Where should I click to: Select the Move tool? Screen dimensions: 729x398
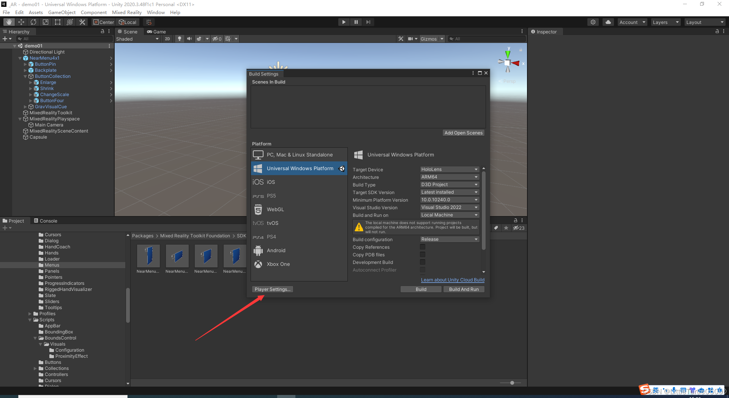21,22
